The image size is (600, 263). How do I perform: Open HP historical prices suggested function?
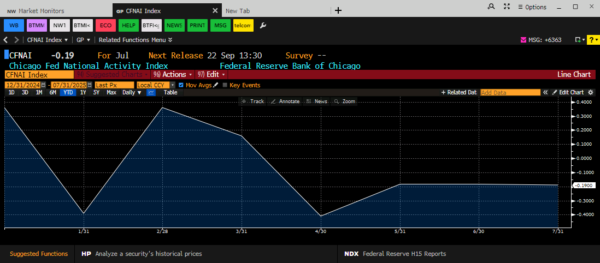pos(142,254)
